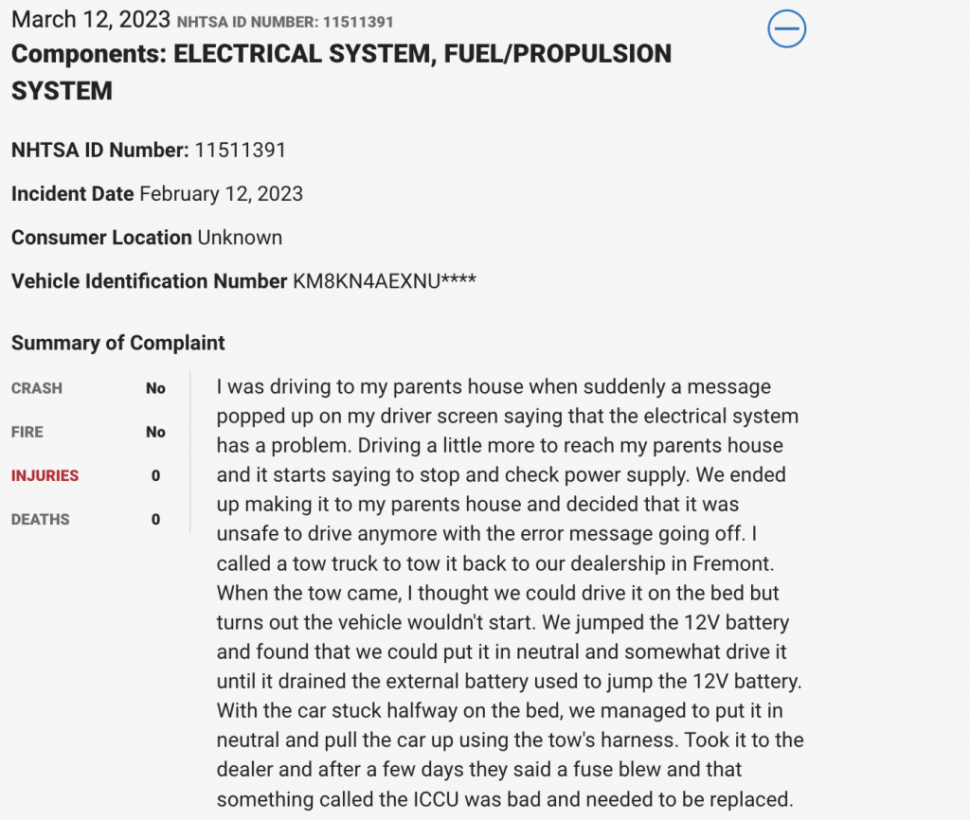Click the FIRE label
The height and width of the screenshot is (820, 970).
27,432
